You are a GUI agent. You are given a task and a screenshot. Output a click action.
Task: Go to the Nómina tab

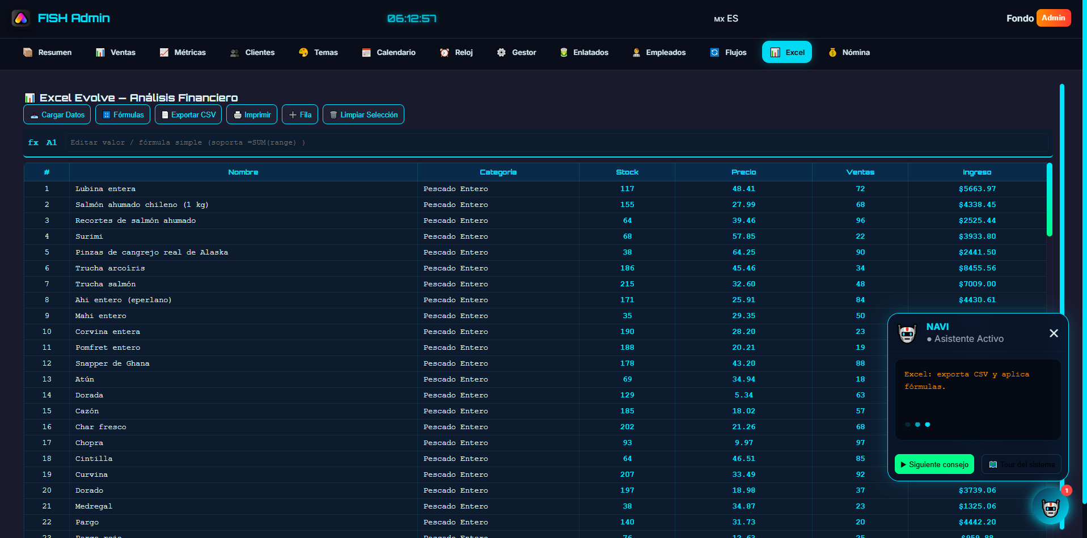coord(849,52)
